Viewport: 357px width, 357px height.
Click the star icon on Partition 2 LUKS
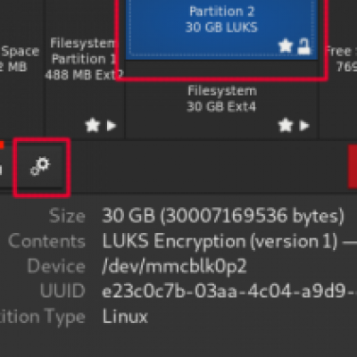tap(286, 46)
